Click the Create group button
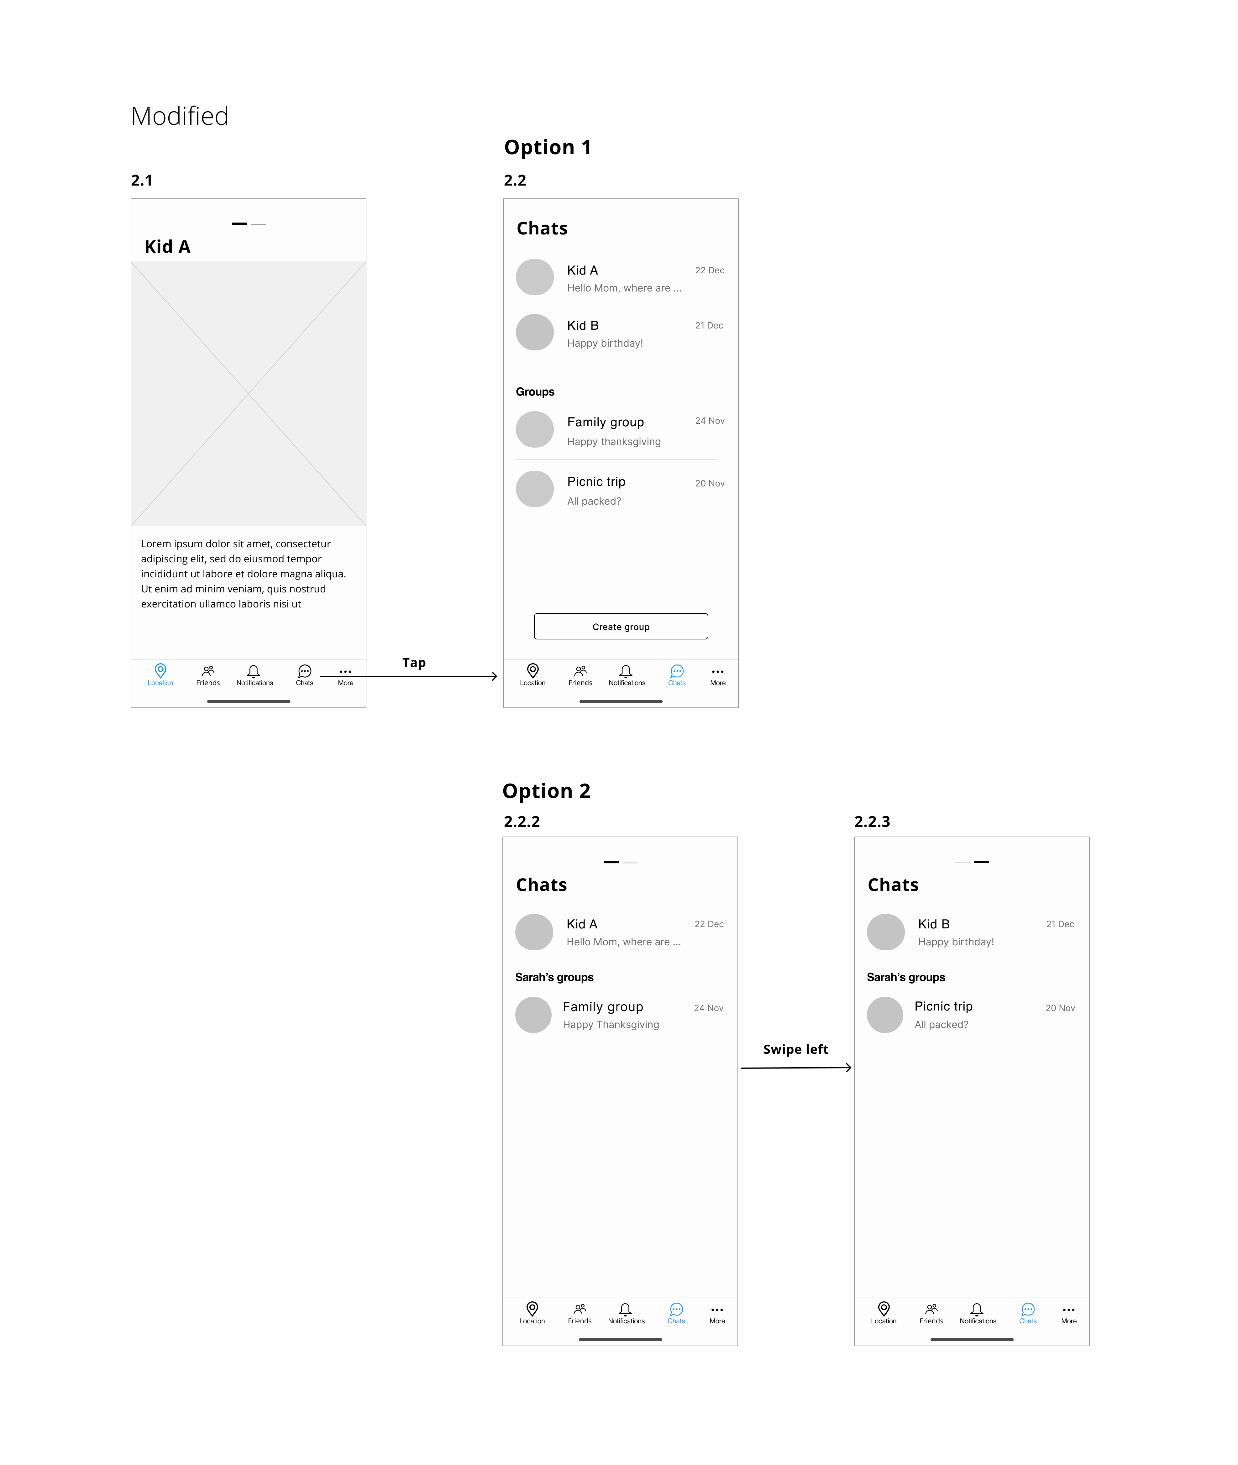This screenshot has width=1238, height=1465. (x=622, y=627)
